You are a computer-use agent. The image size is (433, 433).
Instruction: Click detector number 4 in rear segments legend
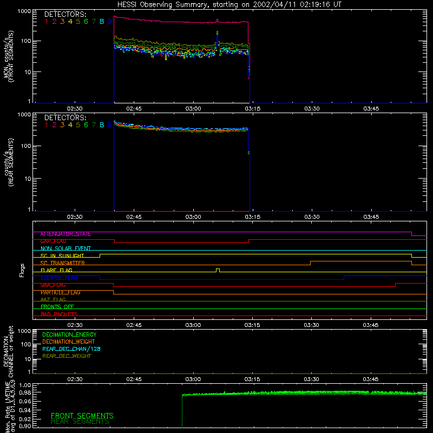click(x=70, y=125)
